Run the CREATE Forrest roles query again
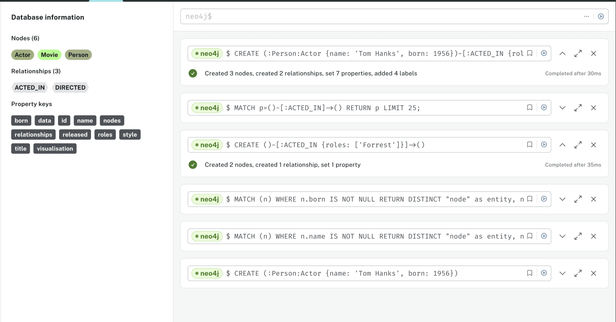Image resolution: width=616 pixels, height=322 pixels. [x=543, y=145]
